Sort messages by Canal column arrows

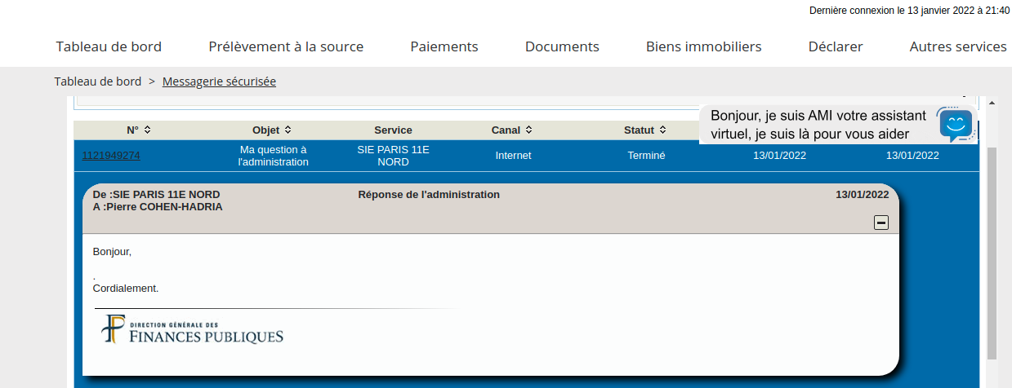[529, 130]
